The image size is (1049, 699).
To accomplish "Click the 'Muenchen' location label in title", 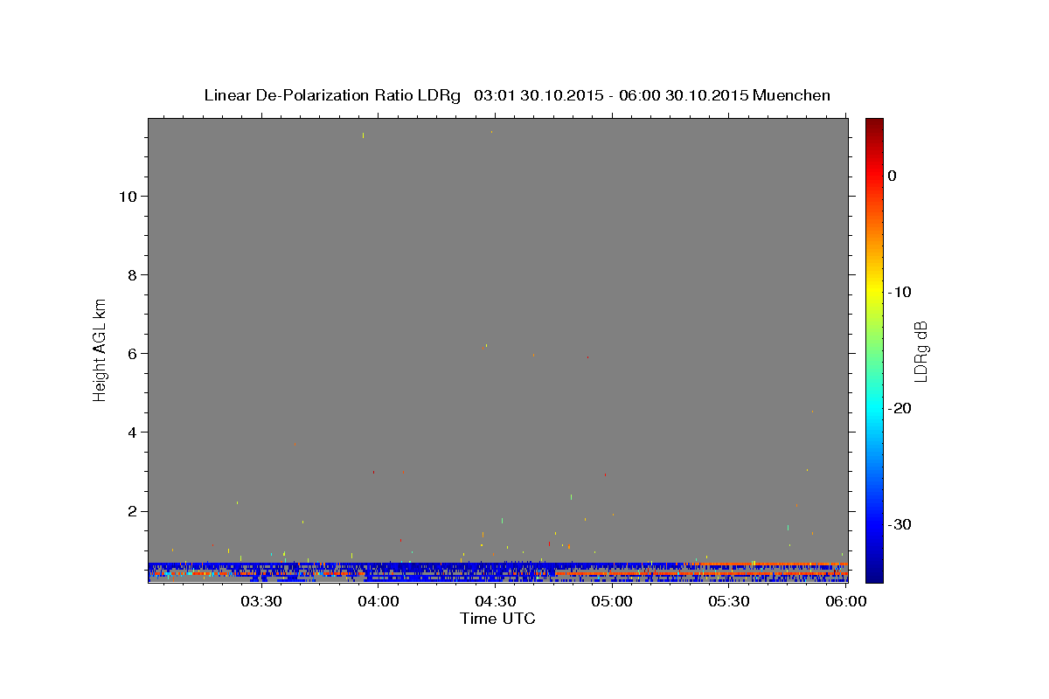I will pyautogui.click(x=791, y=95).
